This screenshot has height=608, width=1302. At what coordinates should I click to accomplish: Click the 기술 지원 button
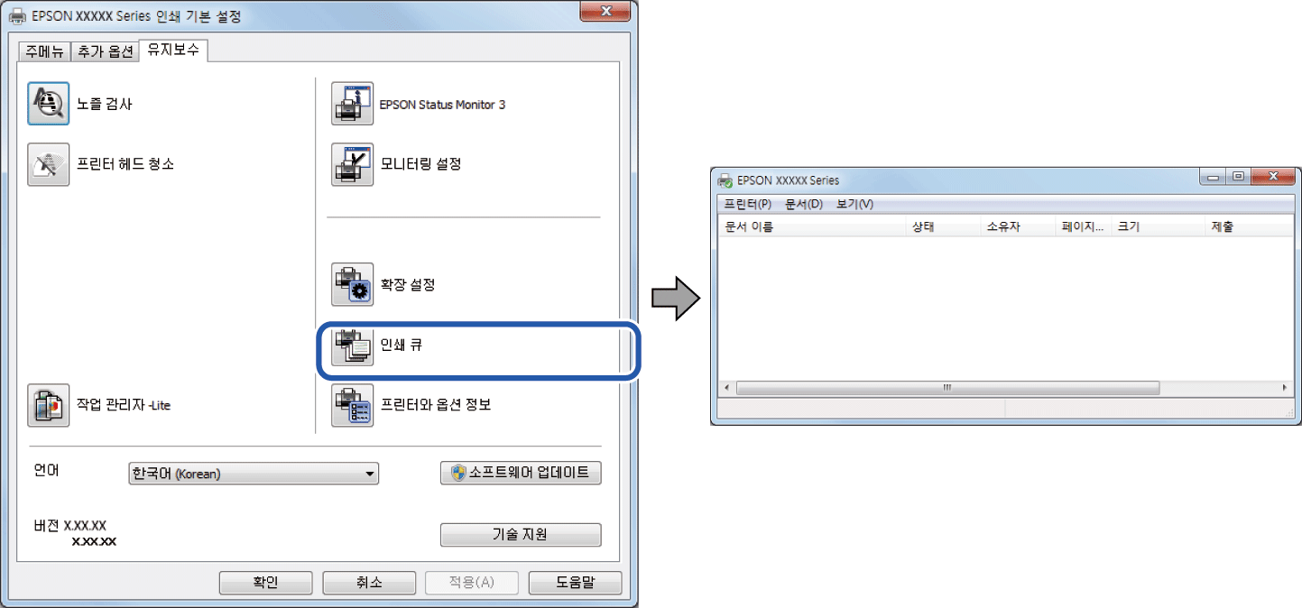521,534
